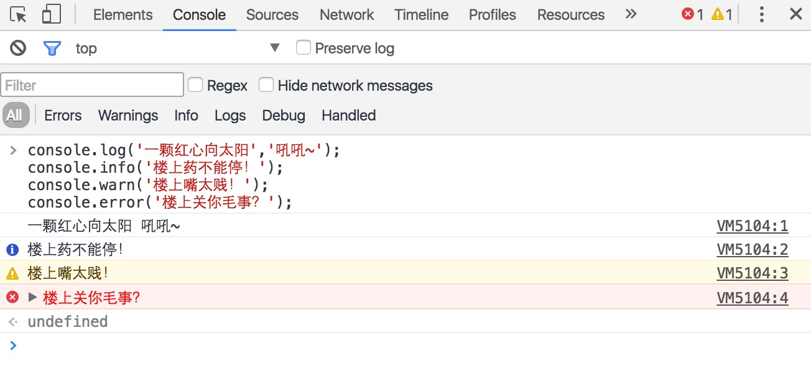Image resolution: width=811 pixels, height=389 pixels.
Task: Select the inspect element cursor icon
Action: 19,14
